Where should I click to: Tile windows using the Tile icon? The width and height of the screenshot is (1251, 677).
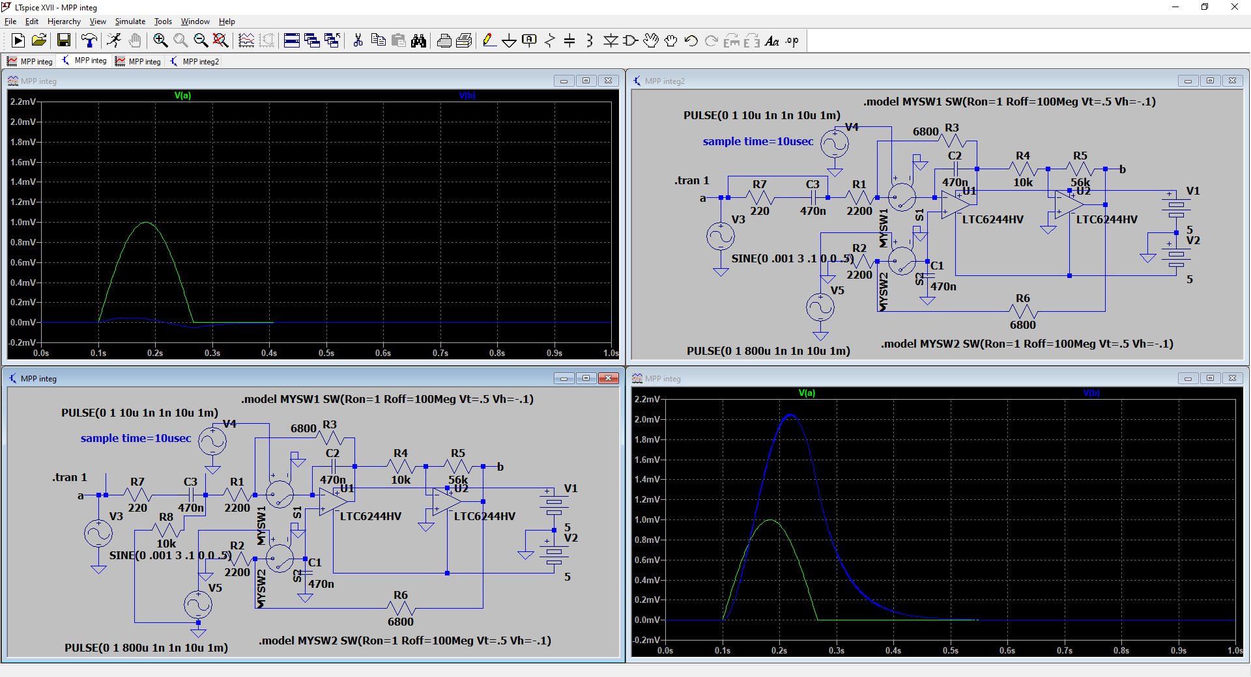pos(292,41)
